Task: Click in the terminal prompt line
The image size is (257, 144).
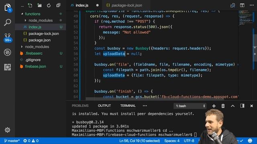Action: click(134, 135)
